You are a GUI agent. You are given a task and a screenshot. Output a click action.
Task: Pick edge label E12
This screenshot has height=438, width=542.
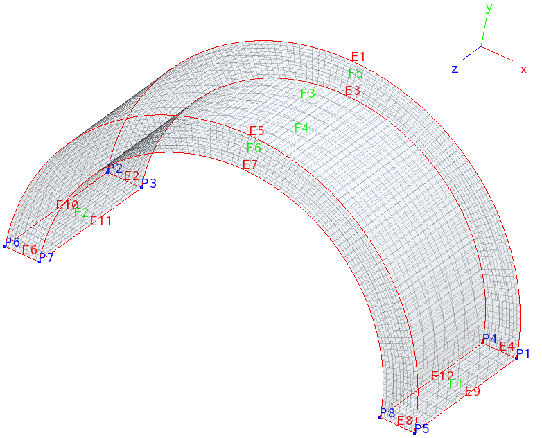[442, 376]
